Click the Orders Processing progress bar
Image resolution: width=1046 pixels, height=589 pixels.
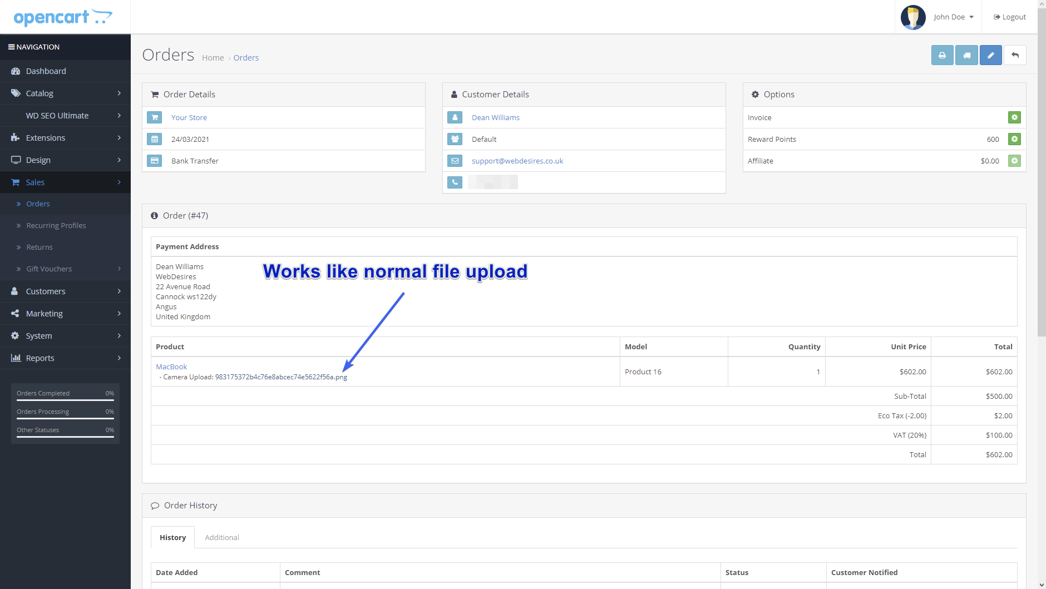click(x=65, y=418)
